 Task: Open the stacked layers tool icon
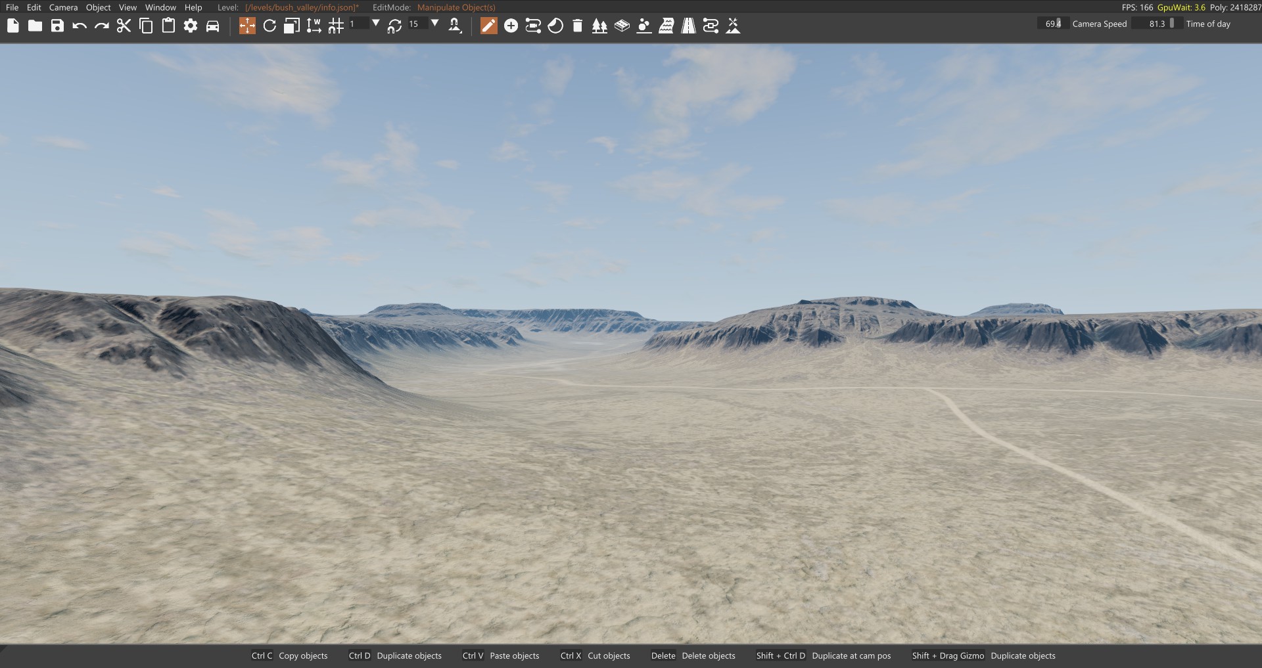point(622,26)
